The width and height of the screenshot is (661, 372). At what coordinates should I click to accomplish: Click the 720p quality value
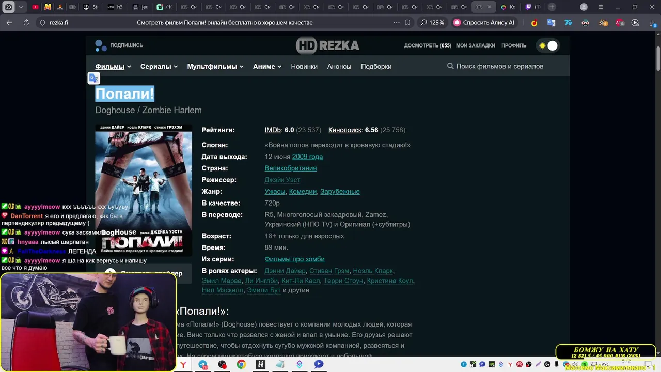click(x=272, y=203)
